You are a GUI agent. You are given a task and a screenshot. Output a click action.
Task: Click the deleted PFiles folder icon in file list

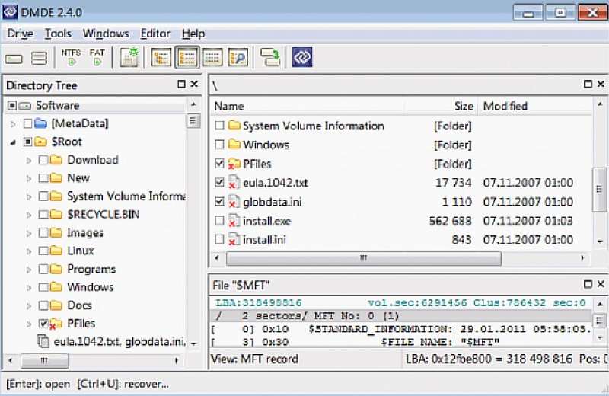[x=234, y=164]
